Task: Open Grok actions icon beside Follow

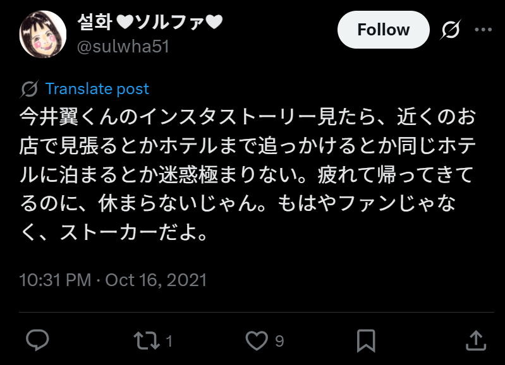Action: 451,30
